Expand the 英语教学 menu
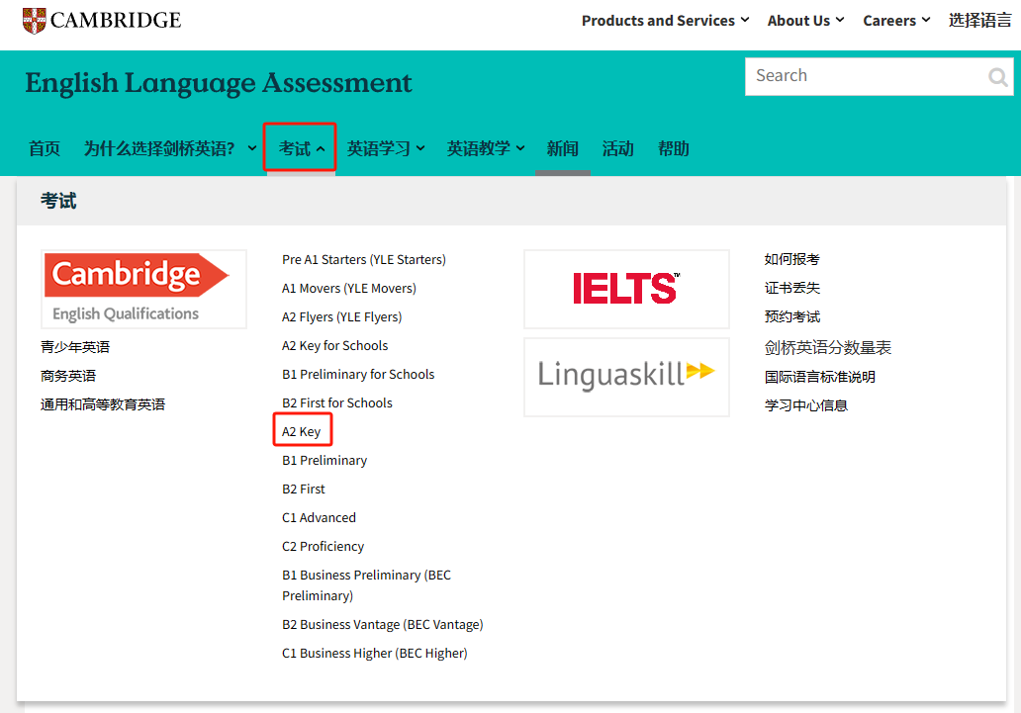 485,148
